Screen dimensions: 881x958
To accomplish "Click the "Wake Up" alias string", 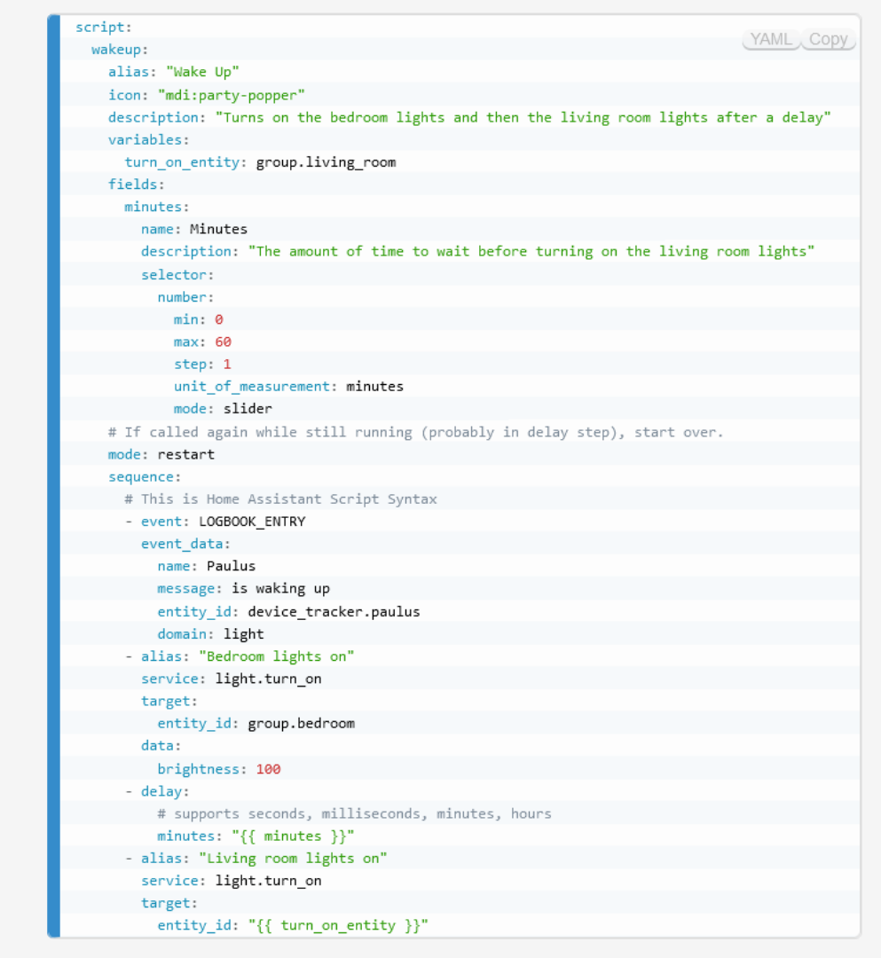I will 202,72.
